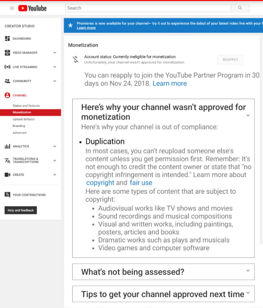The width and height of the screenshot is (263, 308).
Task: Expand Translations & Transcriptions section
Action: point(55,160)
